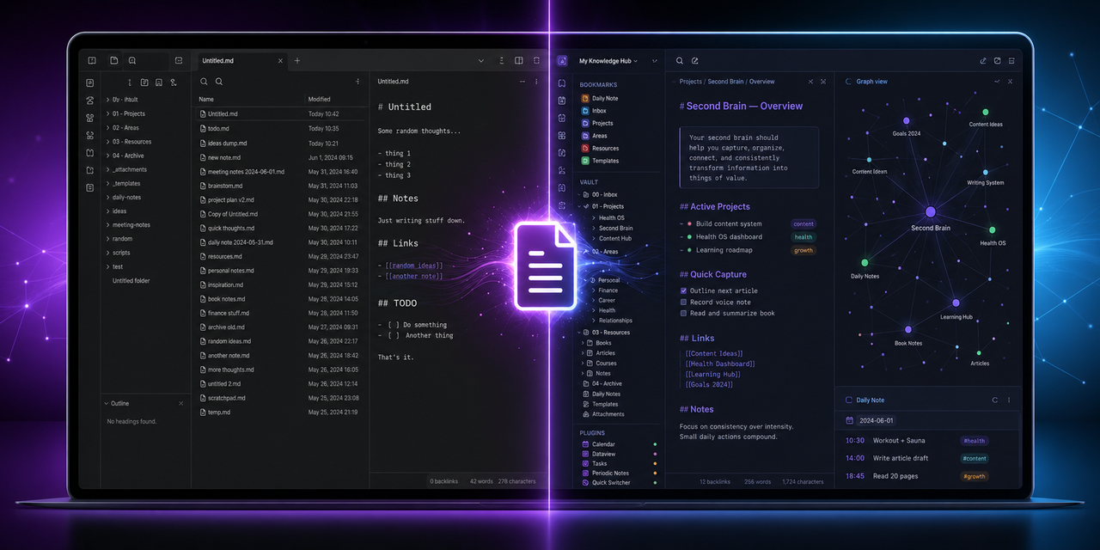Uncheck Outline next article checkbox
Viewport: 1100px width, 550px height.
[x=683, y=290]
